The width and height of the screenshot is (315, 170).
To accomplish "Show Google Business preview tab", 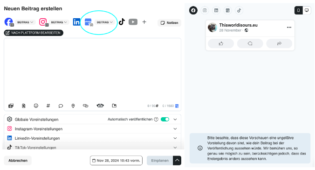I will [x=227, y=10].
